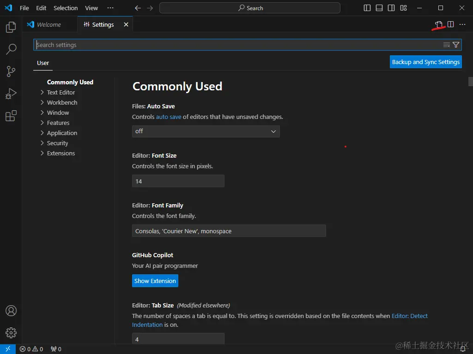Toggle the primary side bar layout icon
The height and width of the screenshot is (354, 473).
pyautogui.click(x=367, y=8)
